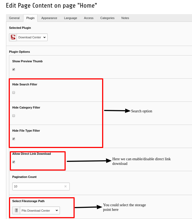The width and height of the screenshot is (192, 219).
Task: Click the filestorage folder icon
Action: 16,210
